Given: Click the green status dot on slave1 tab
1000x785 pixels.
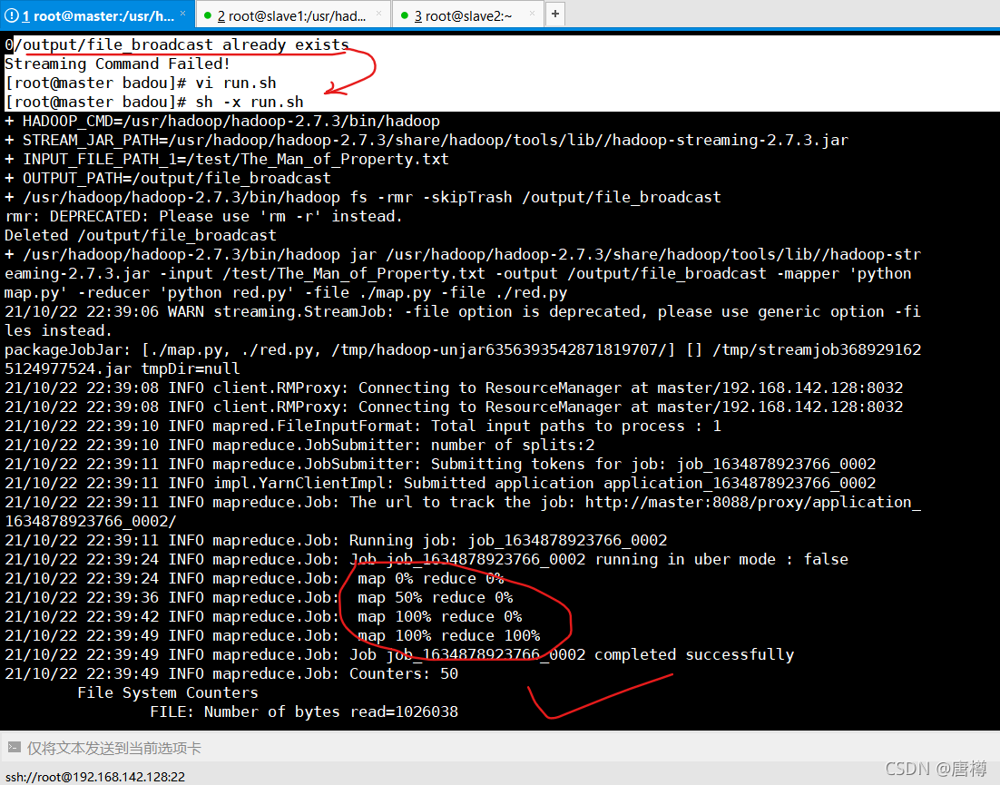Looking at the screenshot, I should coord(207,15).
